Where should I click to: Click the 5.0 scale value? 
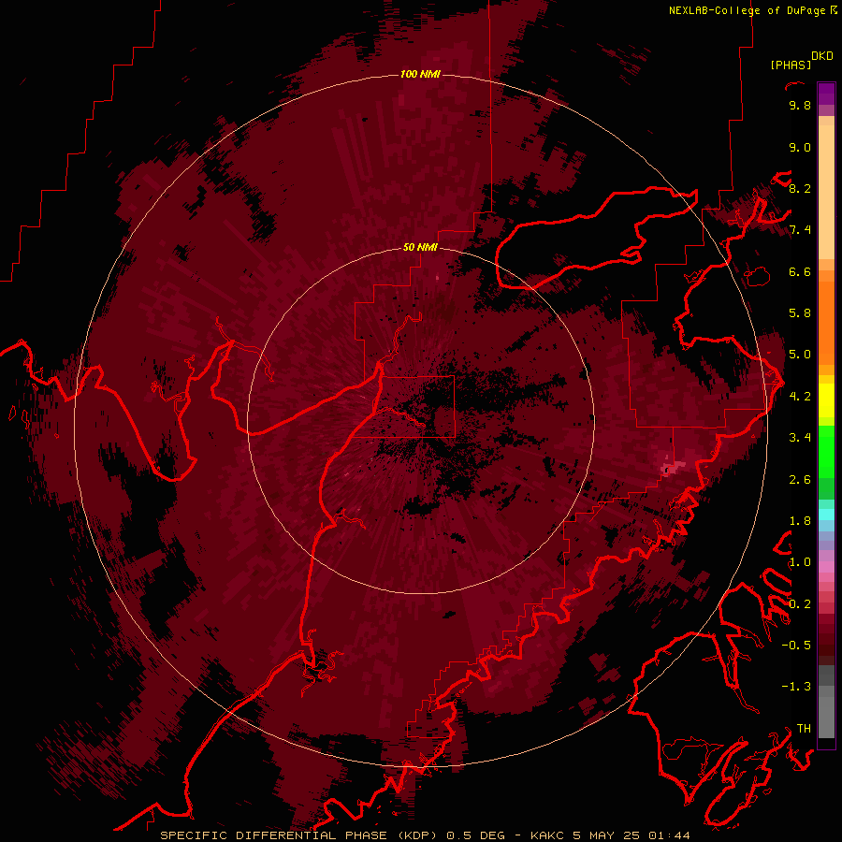click(x=800, y=355)
